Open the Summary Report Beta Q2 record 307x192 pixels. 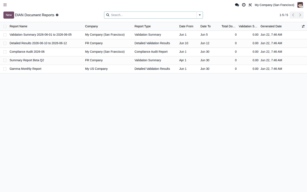click(27, 60)
